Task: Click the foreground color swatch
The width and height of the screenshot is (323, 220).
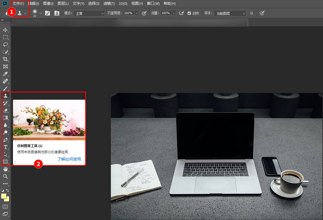Action: (4, 196)
